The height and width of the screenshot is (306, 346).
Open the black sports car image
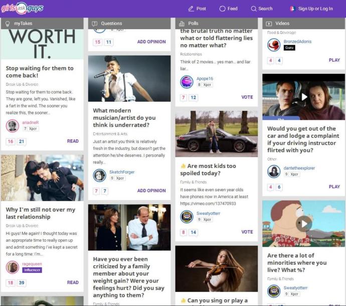217,134
